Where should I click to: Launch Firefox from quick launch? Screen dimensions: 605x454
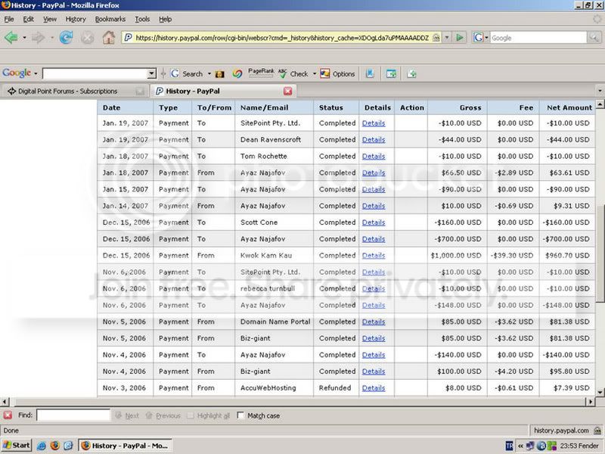coord(54,446)
